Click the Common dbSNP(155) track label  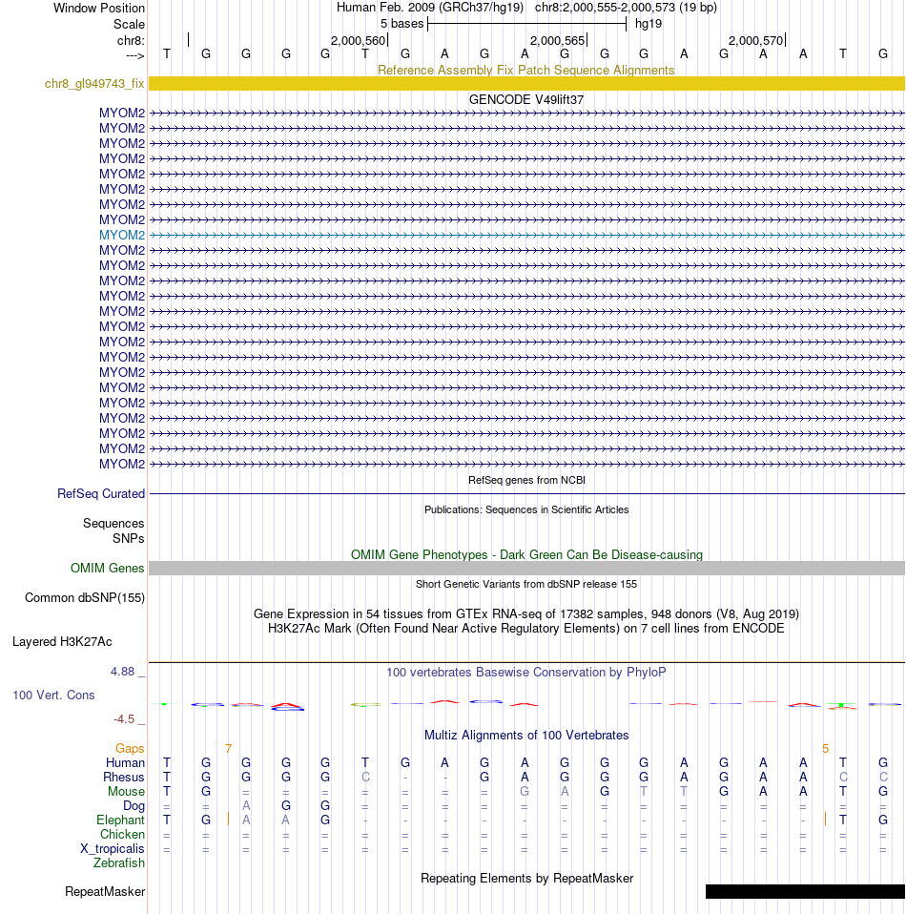click(85, 598)
